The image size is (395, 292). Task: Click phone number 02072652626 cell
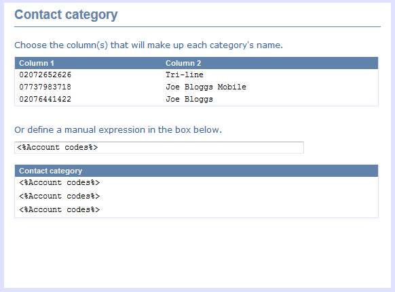point(45,75)
